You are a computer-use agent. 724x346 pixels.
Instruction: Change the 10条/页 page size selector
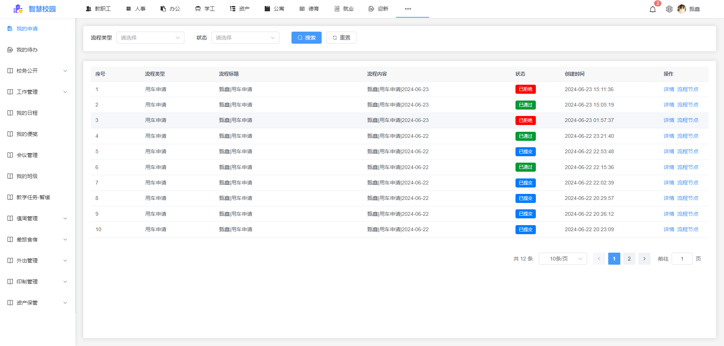(x=563, y=259)
